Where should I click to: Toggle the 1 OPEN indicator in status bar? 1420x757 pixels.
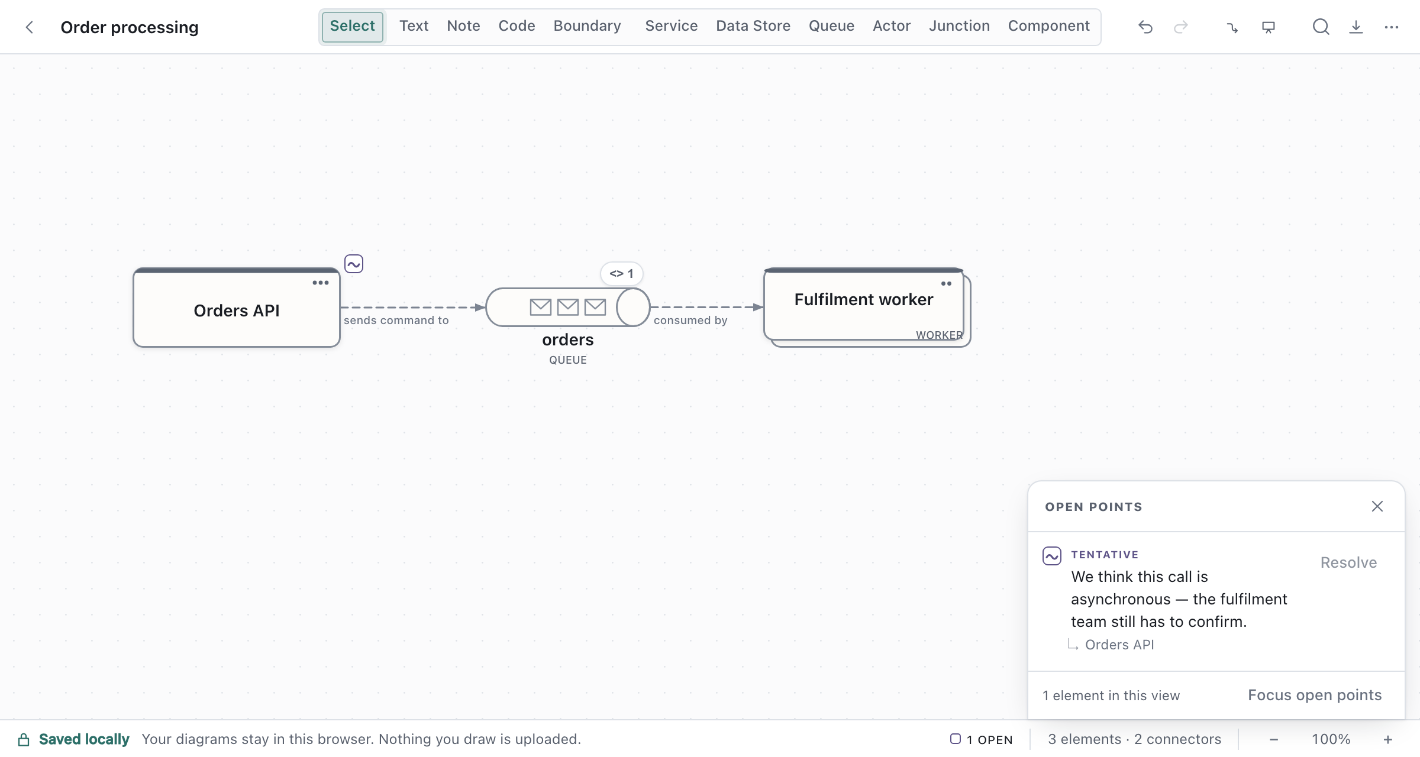click(x=982, y=739)
